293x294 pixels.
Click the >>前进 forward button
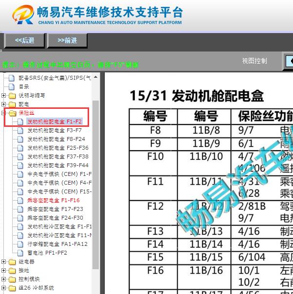pyautogui.click(x=67, y=40)
